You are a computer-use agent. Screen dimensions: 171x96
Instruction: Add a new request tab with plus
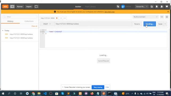tap(61, 18)
